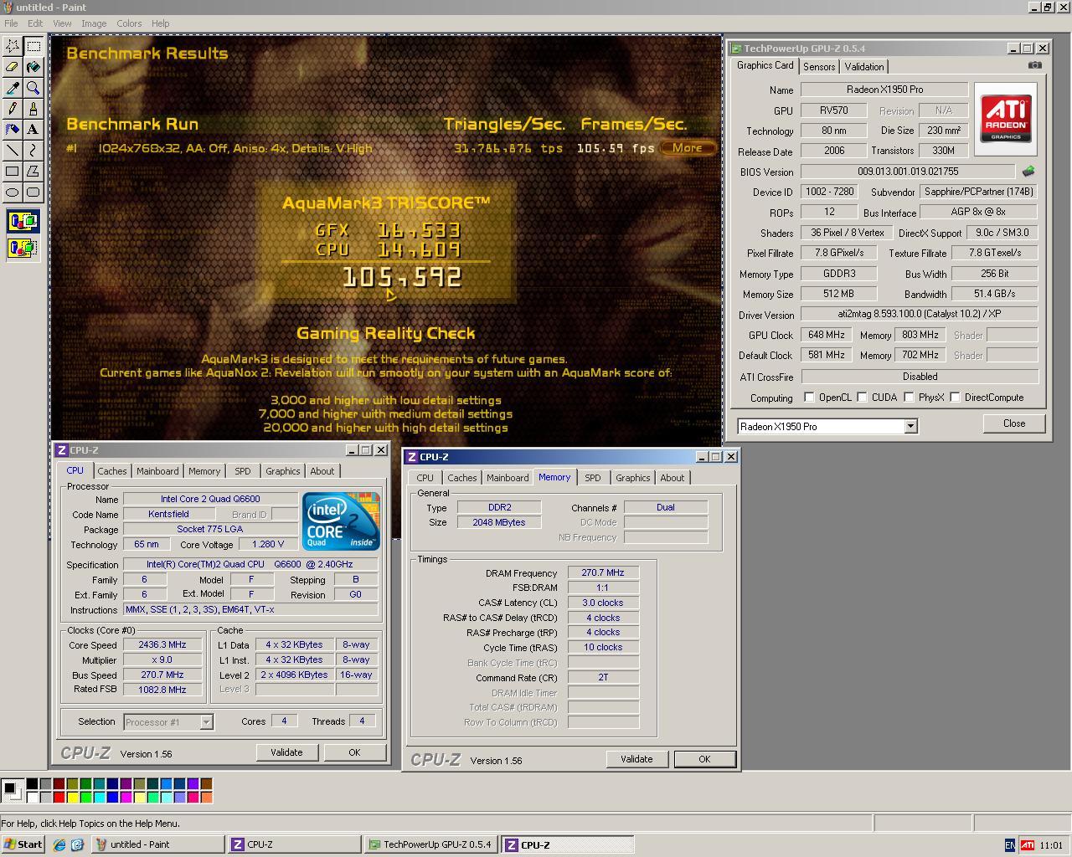Launch Internet Explorer from Quick Launch
The image size is (1072, 857).
pyautogui.click(x=59, y=845)
